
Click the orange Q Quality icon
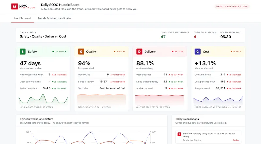pyautogui.click(x=81, y=52)
